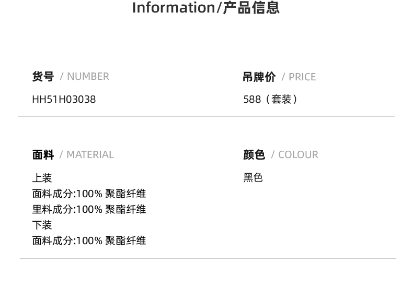Select the colour value 黑色
413x289 pixels.
253,177
